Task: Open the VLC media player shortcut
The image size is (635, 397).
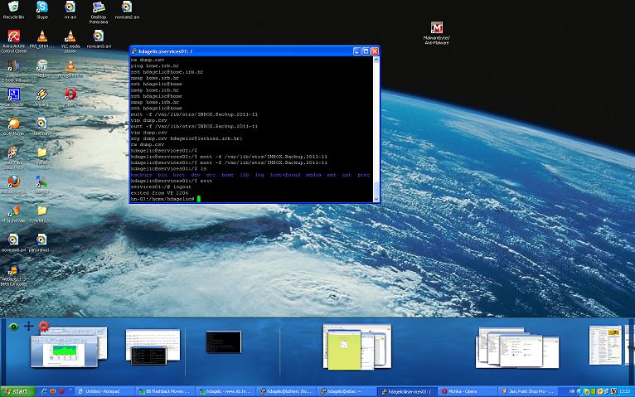Action: pos(70,35)
